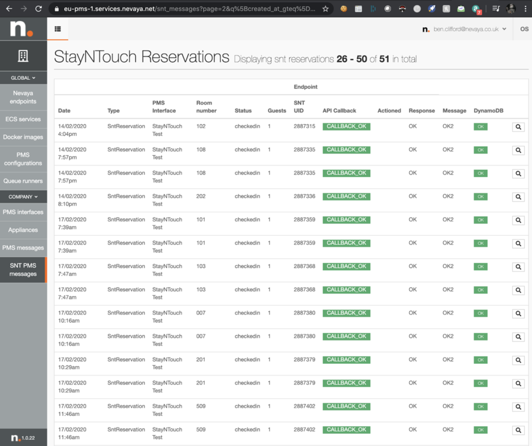
Task: Click the SNT UID value 2887336
Action: [304, 196]
